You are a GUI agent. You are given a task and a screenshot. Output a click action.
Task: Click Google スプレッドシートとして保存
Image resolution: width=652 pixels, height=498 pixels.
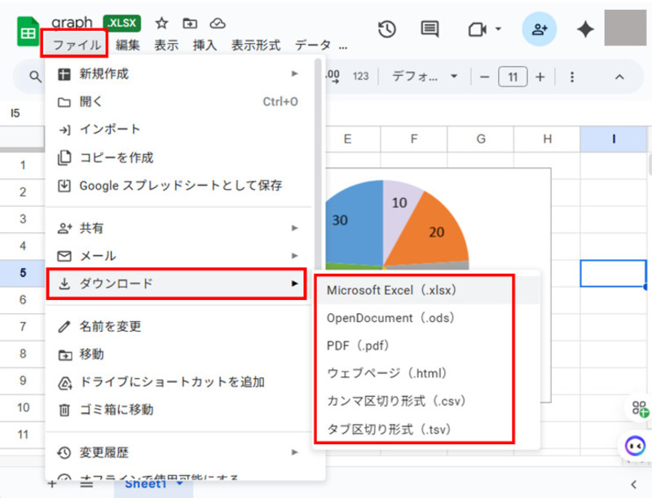(x=180, y=186)
